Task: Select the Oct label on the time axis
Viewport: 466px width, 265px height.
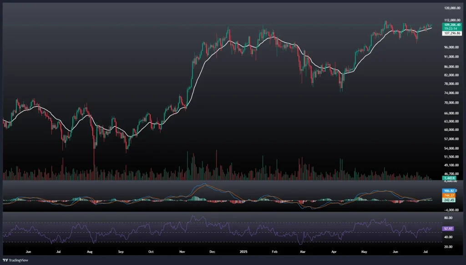Action: tap(151, 251)
